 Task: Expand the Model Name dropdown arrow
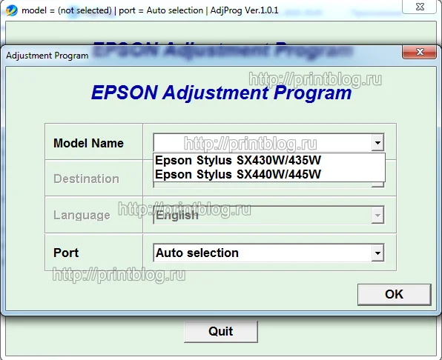point(377,142)
